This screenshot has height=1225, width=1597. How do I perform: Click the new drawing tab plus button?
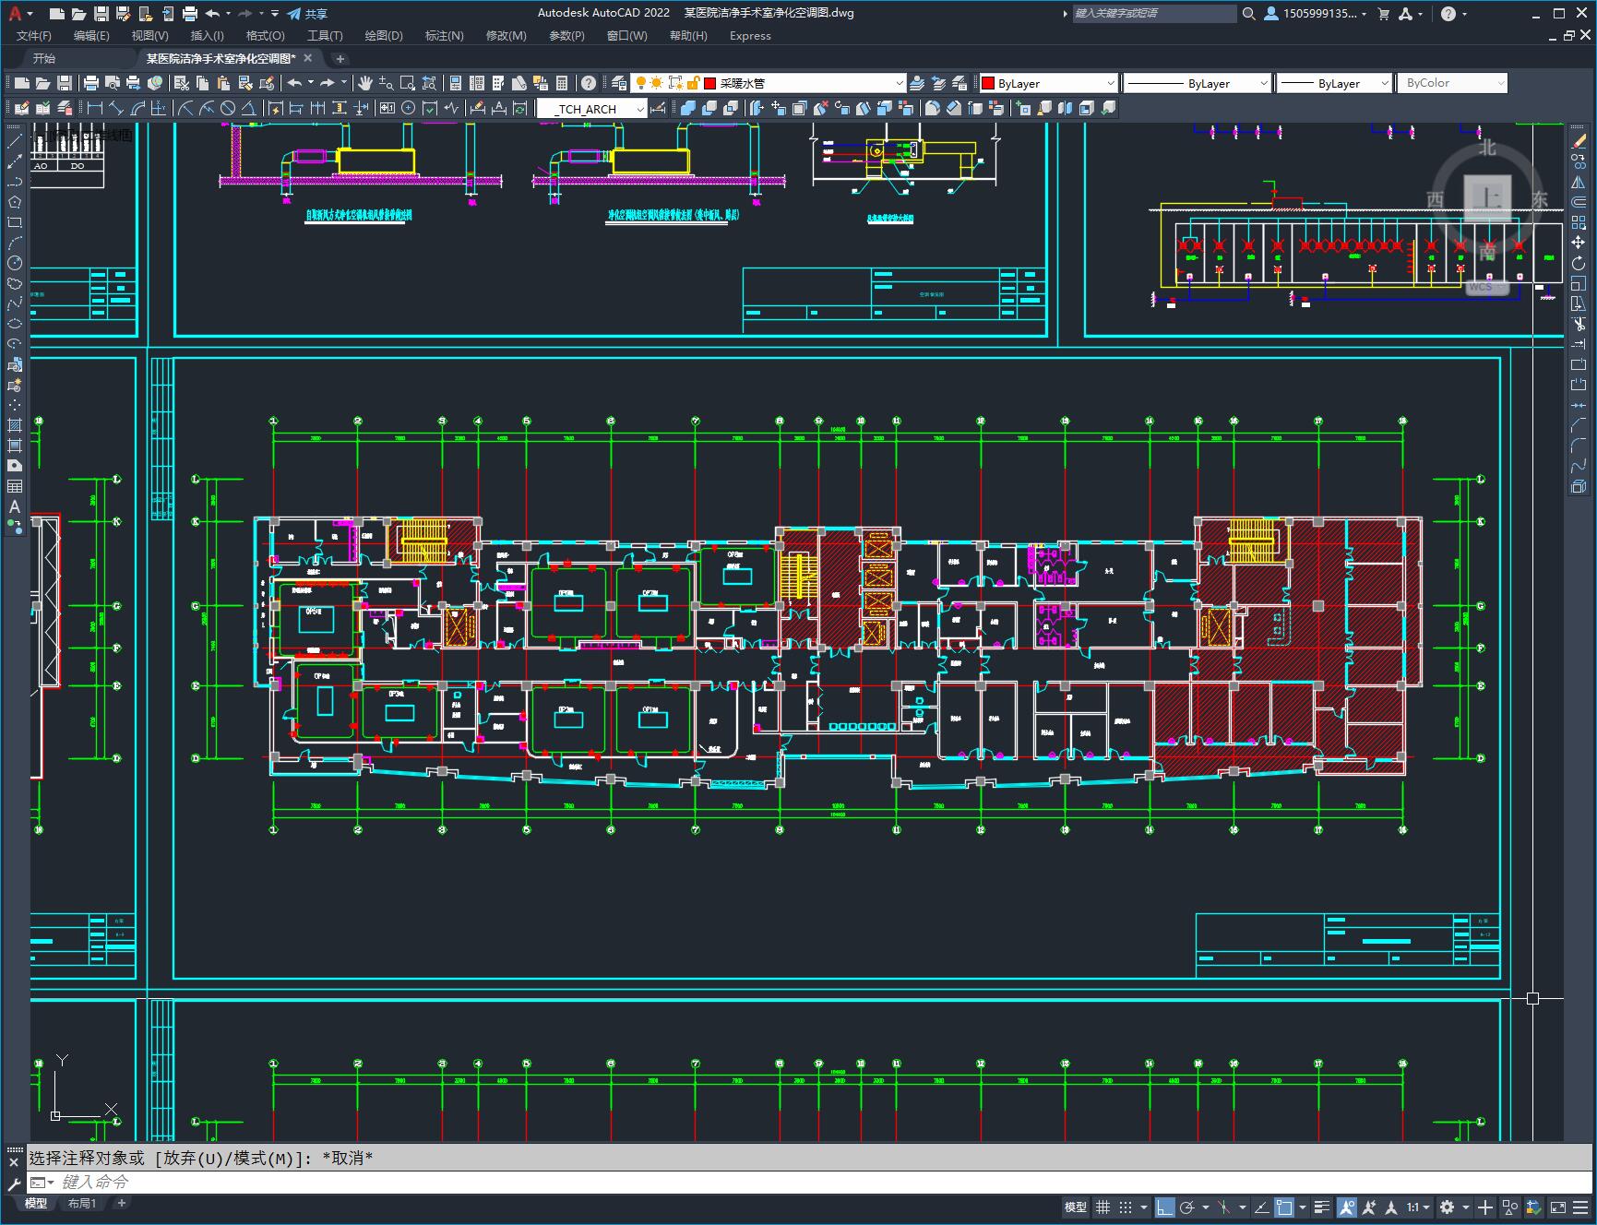(x=340, y=59)
